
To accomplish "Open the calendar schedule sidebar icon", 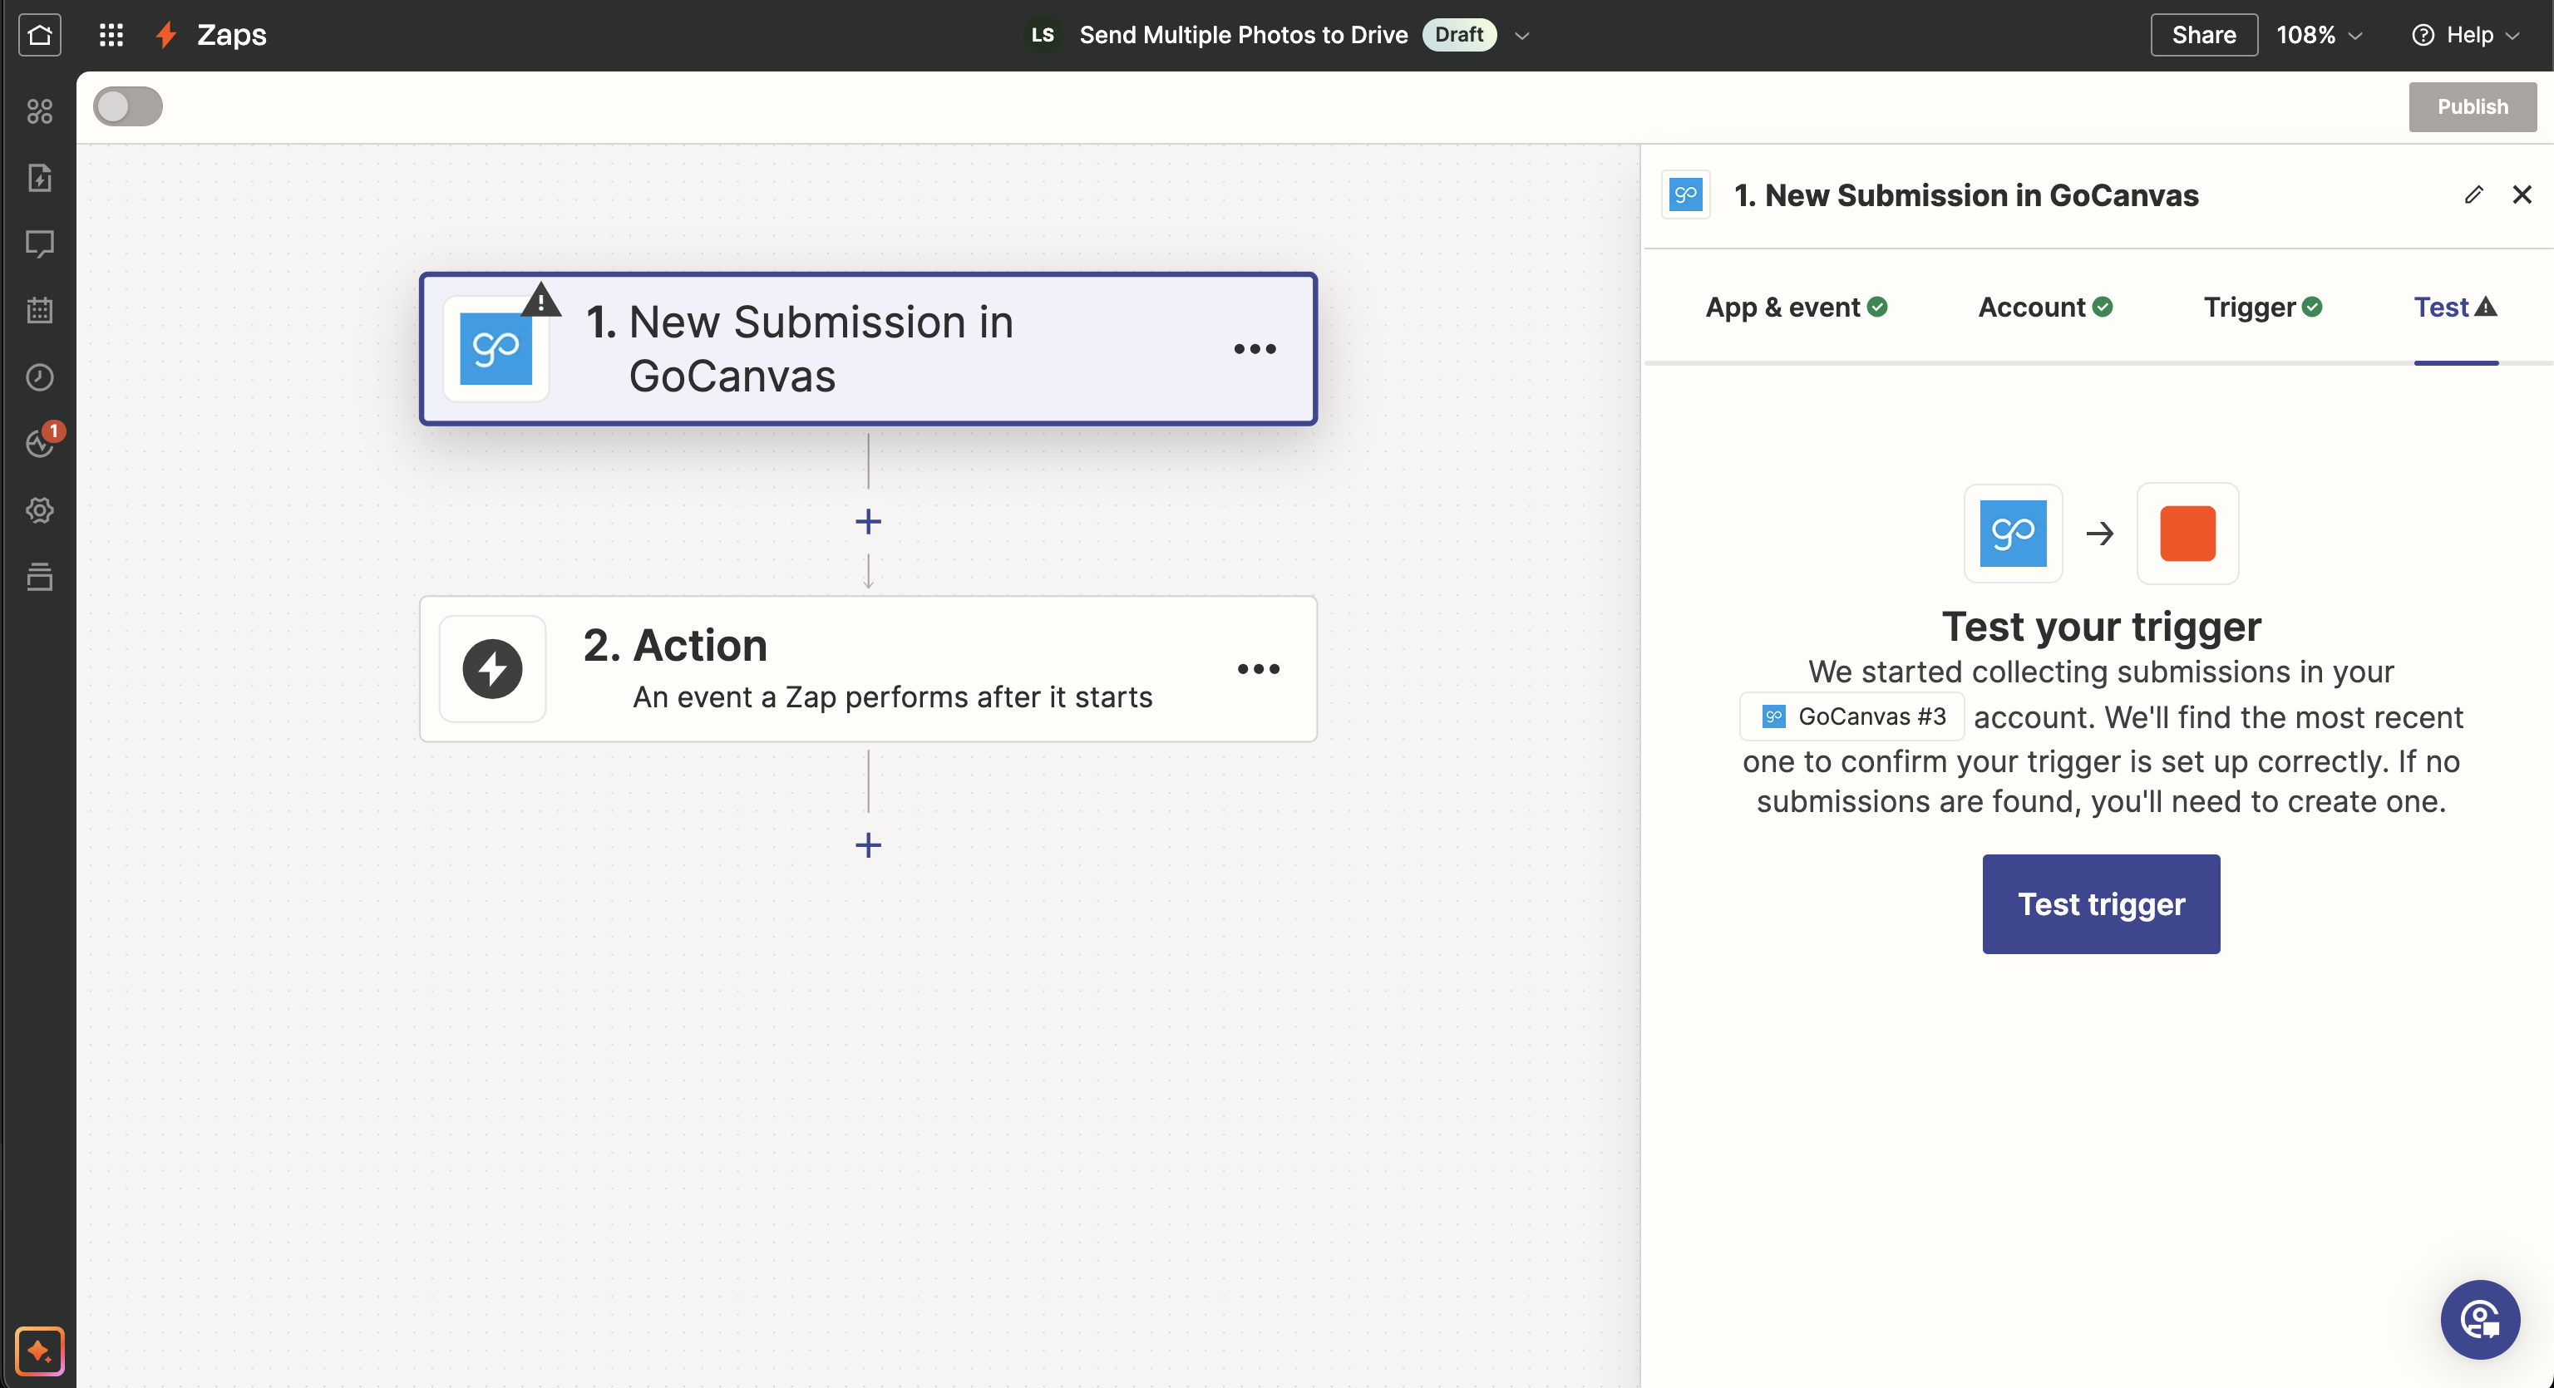I will [x=40, y=310].
